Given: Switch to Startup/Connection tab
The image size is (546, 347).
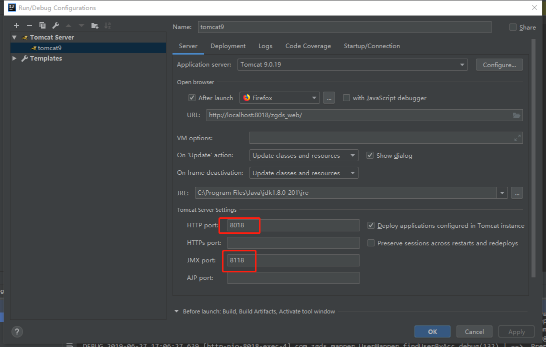Looking at the screenshot, I should (x=372, y=46).
